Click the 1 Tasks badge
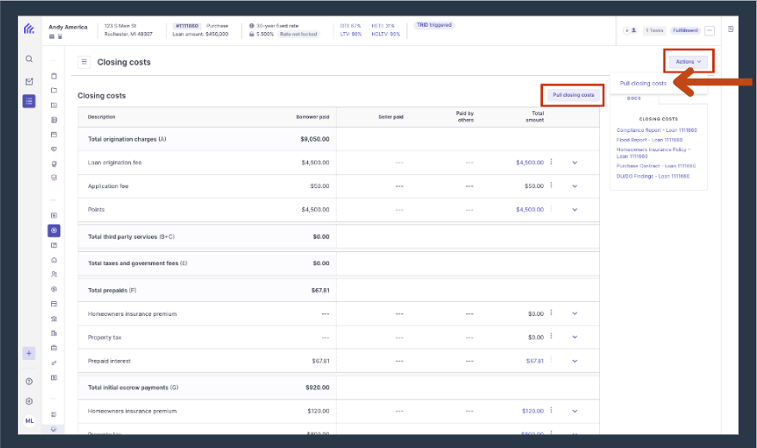This screenshot has width=757, height=448. point(654,30)
